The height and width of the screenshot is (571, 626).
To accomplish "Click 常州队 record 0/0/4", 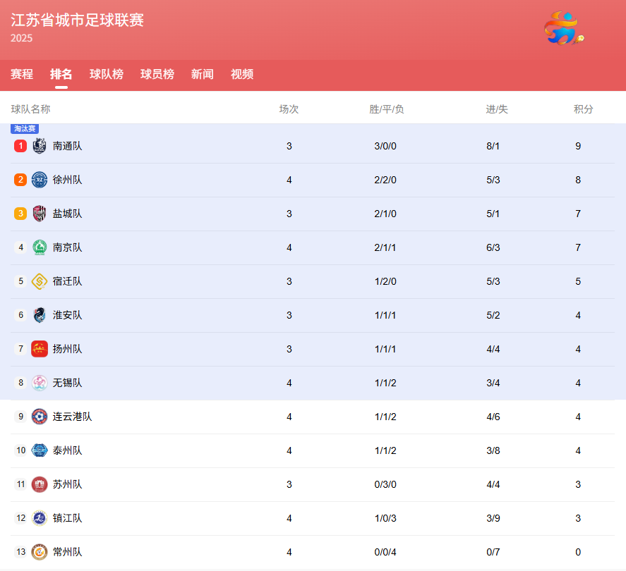I will click(385, 552).
